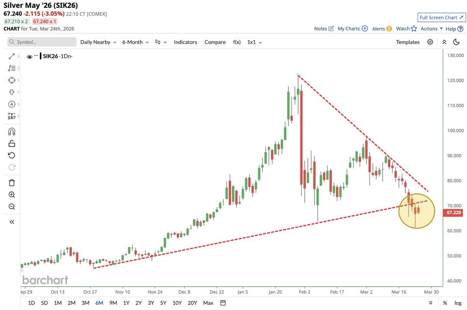Open the Templates menu
Screen dimensions: 467x310
(x=408, y=42)
